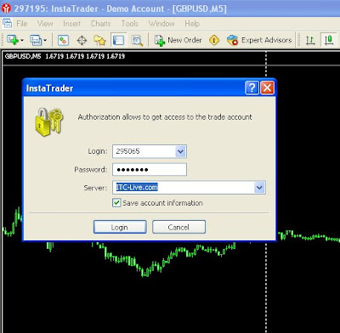Click the padlock and keys icon
340x333 pixels.
pyautogui.click(x=49, y=121)
